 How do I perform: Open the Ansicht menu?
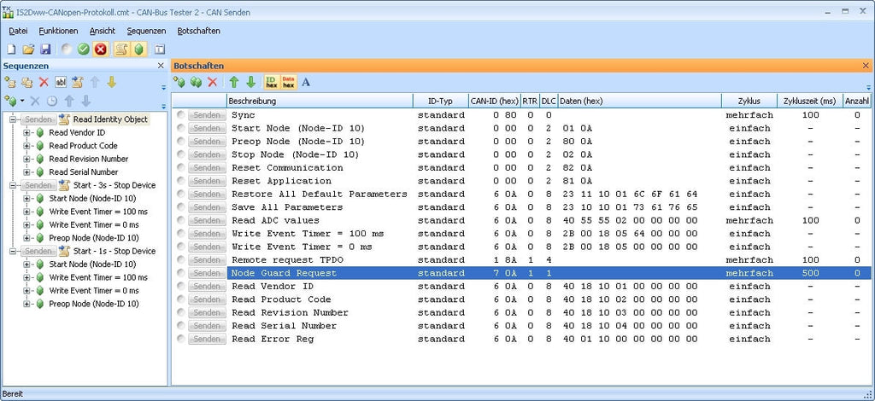tap(103, 32)
